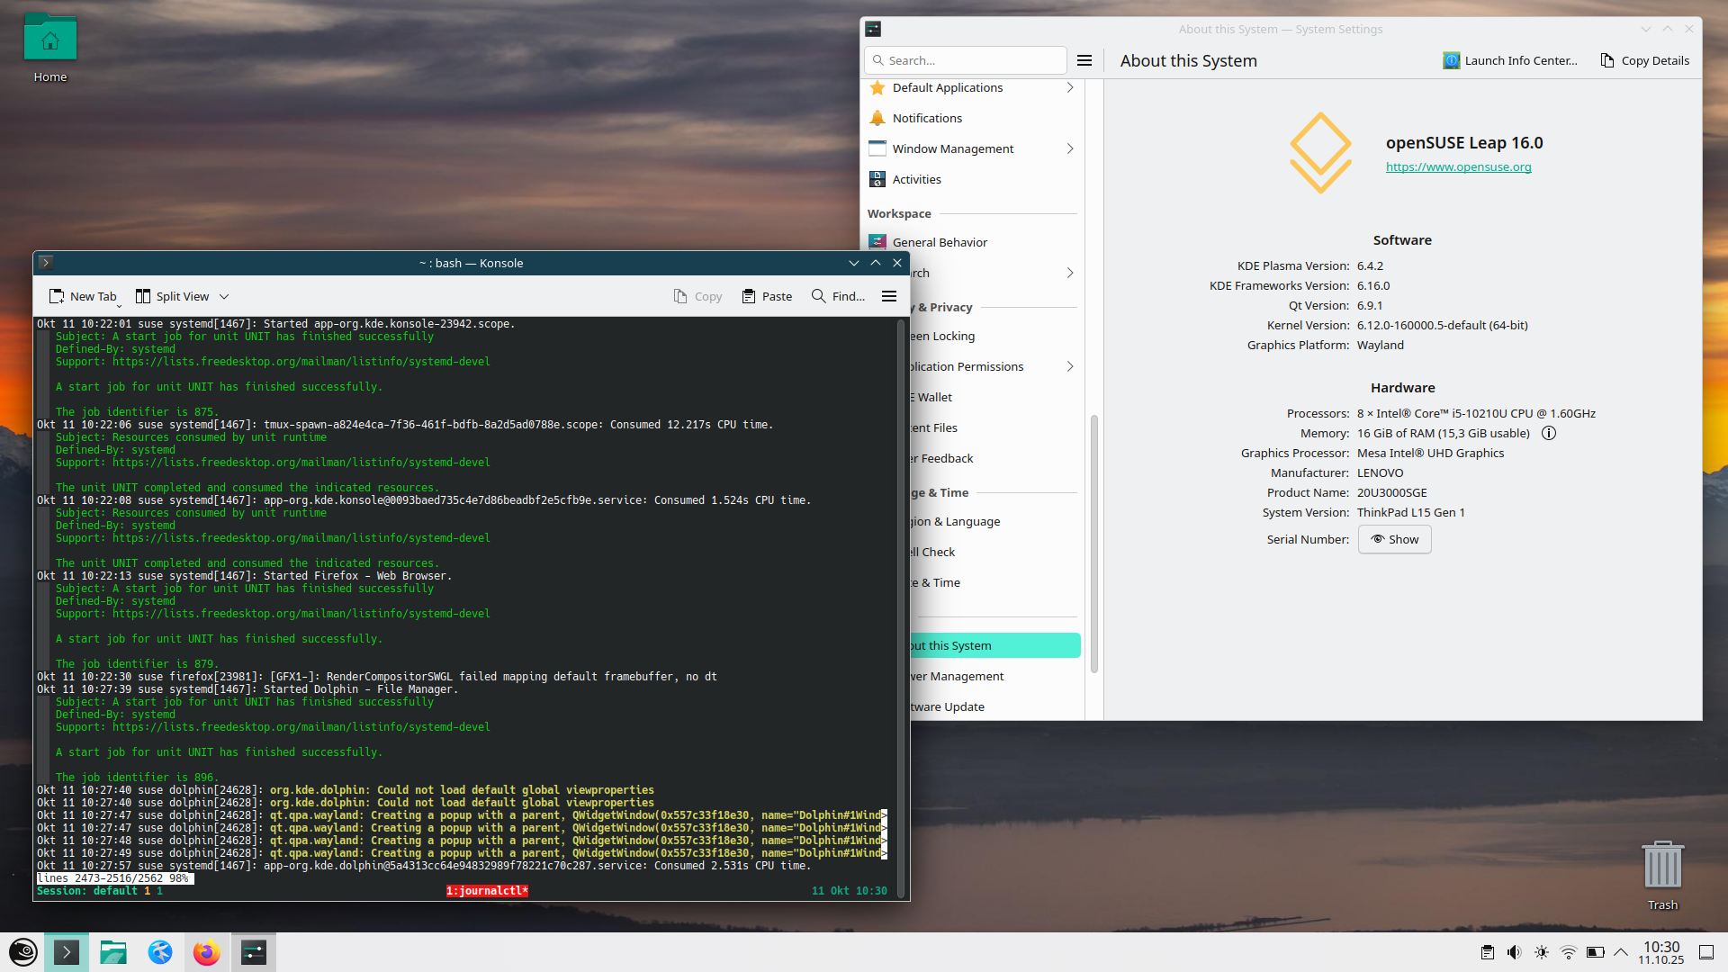Open Konsole's Find search tool
1728x972 pixels.
click(838, 296)
